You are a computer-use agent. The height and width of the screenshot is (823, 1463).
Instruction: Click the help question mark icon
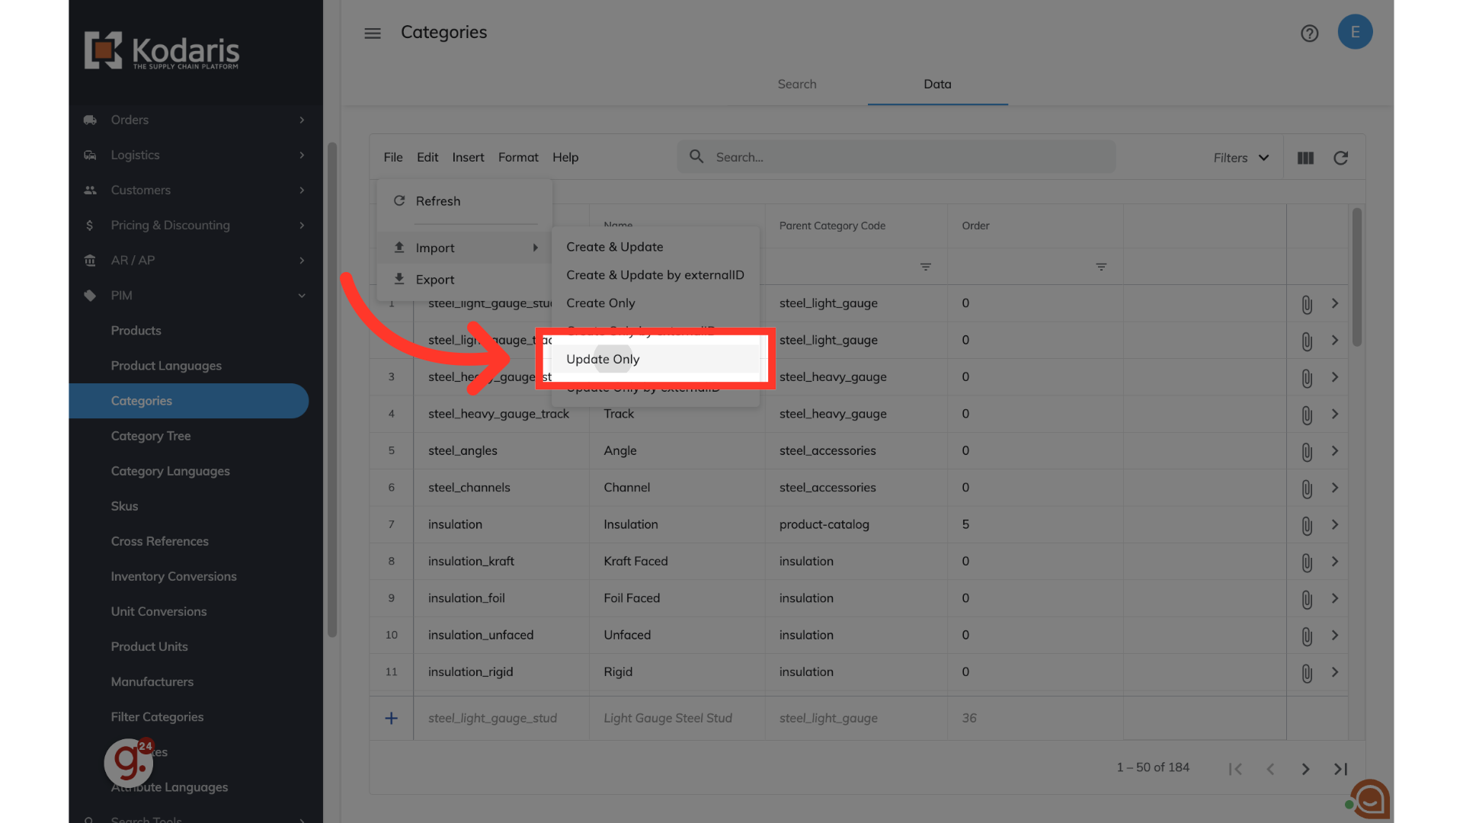[1309, 34]
